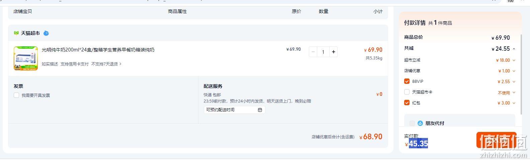Screen dimensions: 530x161
Task: Open the 天猫超市卡 不使用 dropdown
Action: [507, 93]
